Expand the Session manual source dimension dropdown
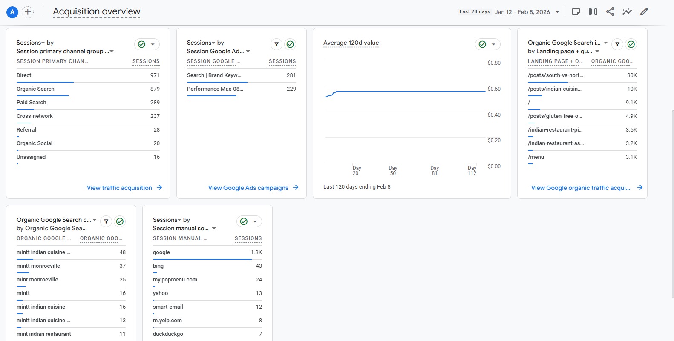 pos(214,229)
